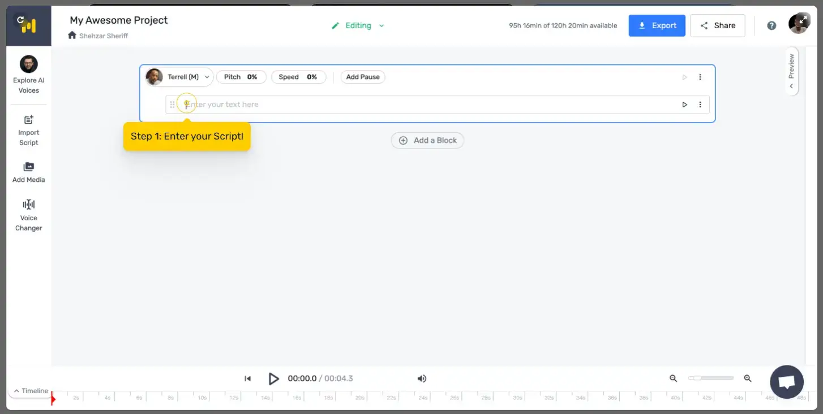Click the Export button

[657, 25]
